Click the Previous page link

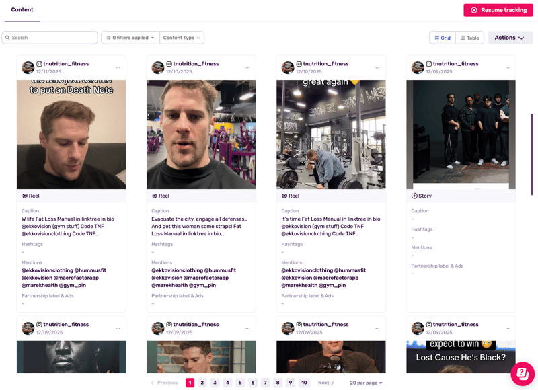164,383
